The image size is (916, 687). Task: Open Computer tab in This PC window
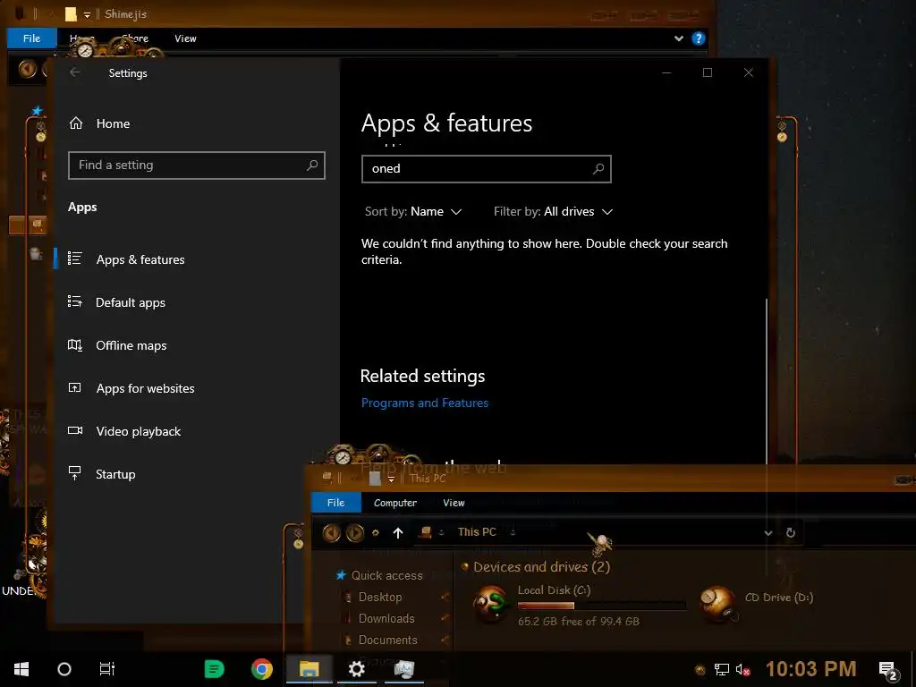tap(395, 503)
